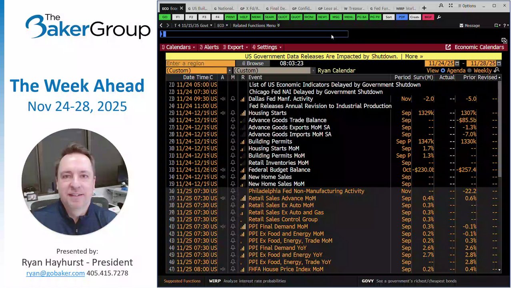Sort by the Surv(M) column header

(x=423, y=77)
